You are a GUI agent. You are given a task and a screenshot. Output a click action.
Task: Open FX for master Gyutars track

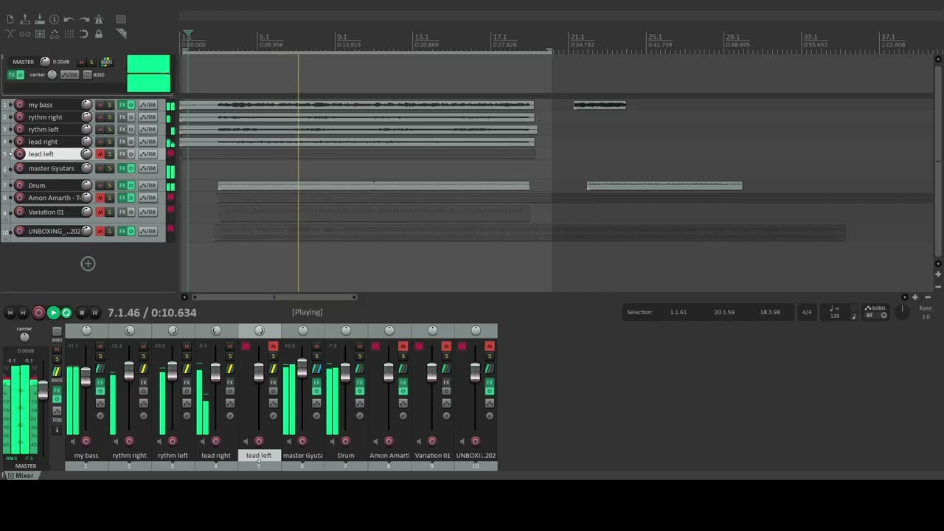122,168
